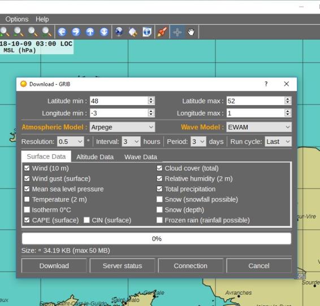Viewport: 320px width, 306px height.
Task: Uncheck Relative humidity (2 m)
Action: pos(159,178)
